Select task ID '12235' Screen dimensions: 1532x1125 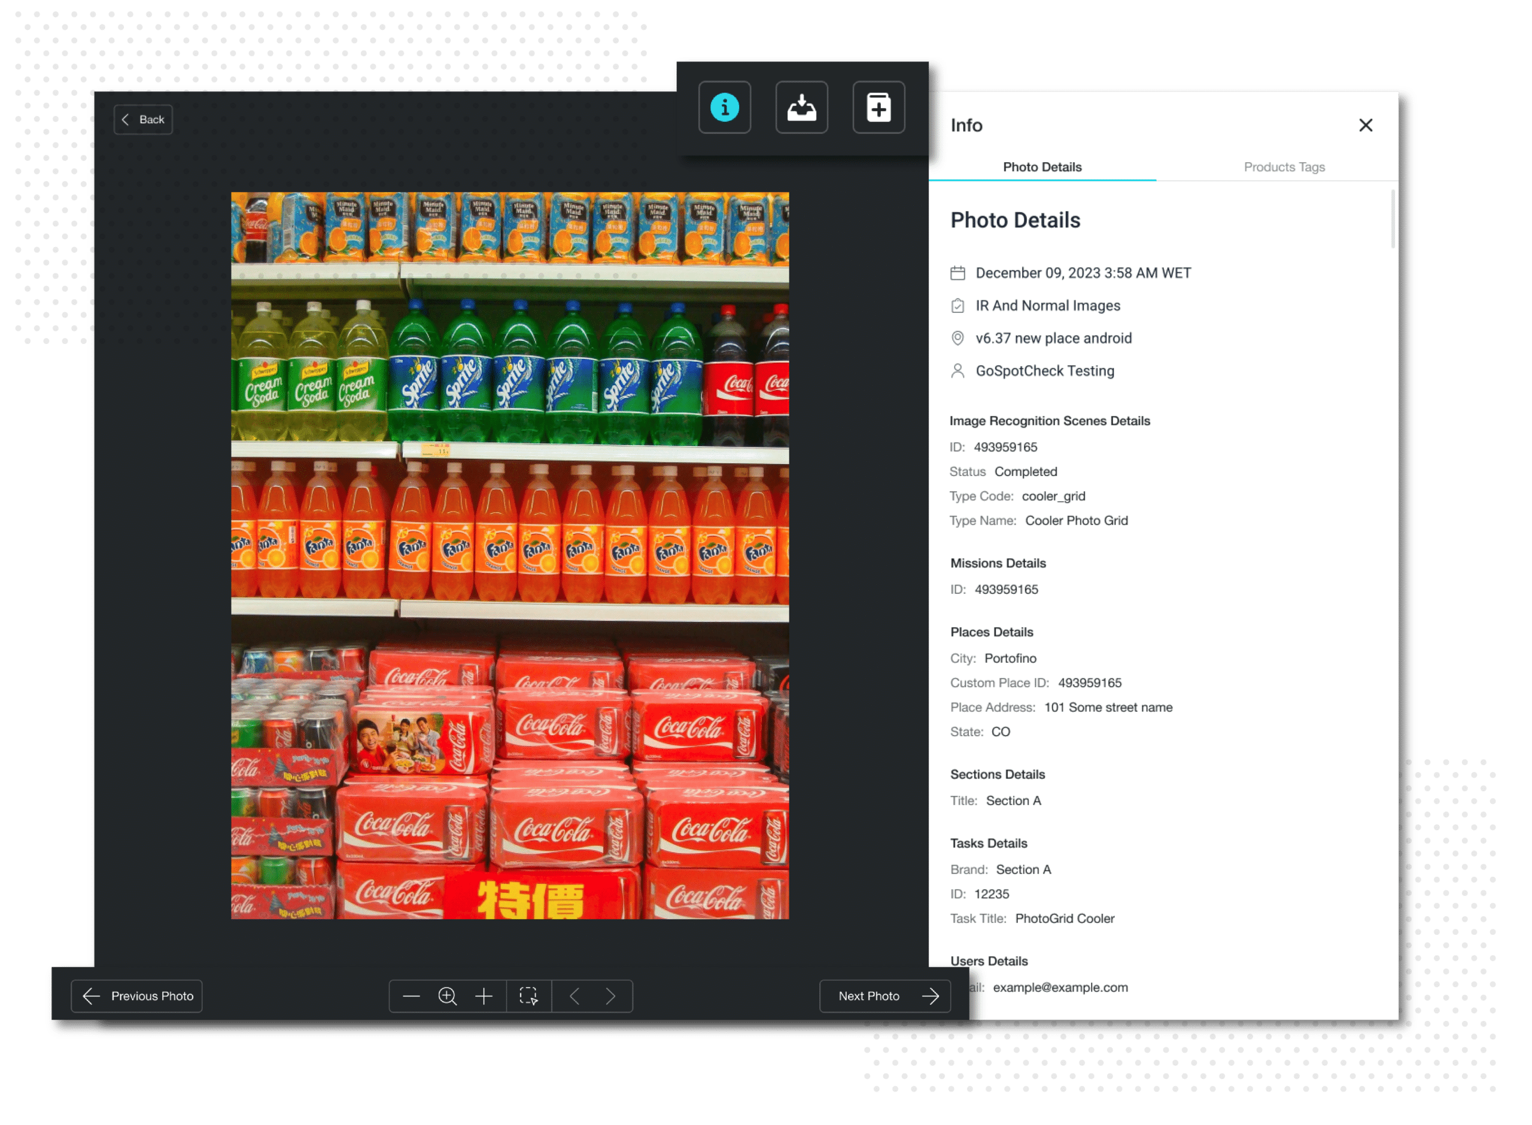pyautogui.click(x=991, y=894)
